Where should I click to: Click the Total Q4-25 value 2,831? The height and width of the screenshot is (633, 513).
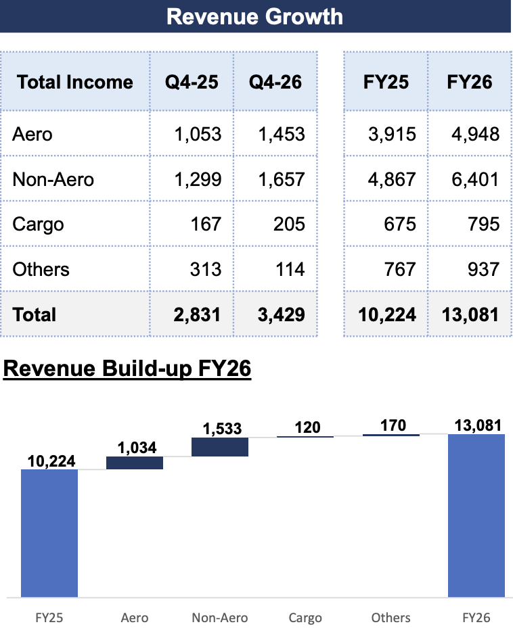coord(197,314)
